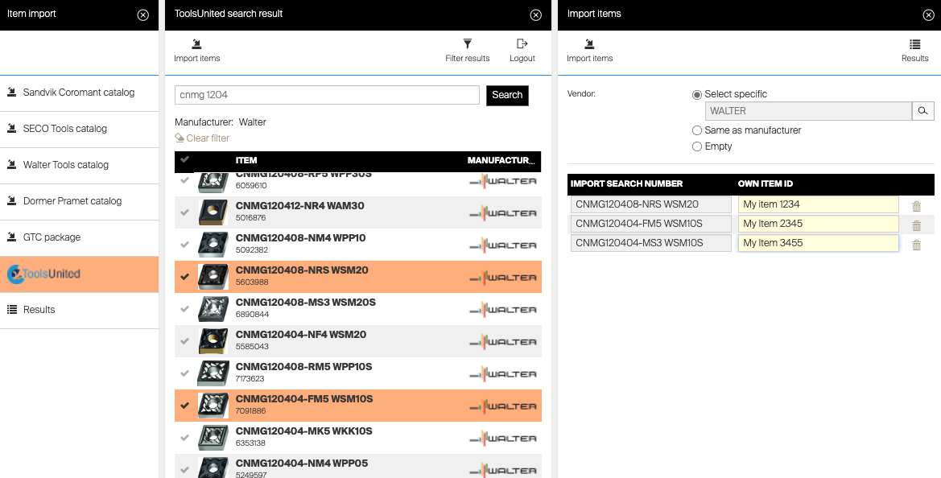Select the 'Same as manufacturer' vendor option
941x478 pixels.
[697, 130]
